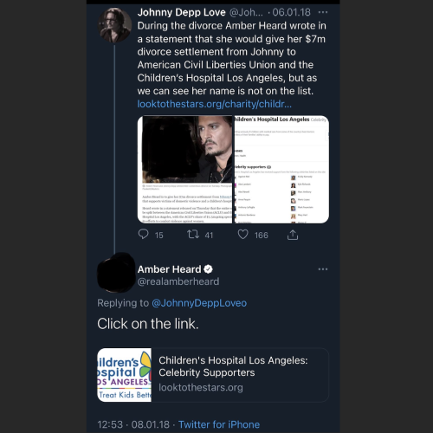The height and width of the screenshot is (433, 433).
Task: Open Amber Heard's display name profile
Action: pyautogui.click(x=169, y=269)
